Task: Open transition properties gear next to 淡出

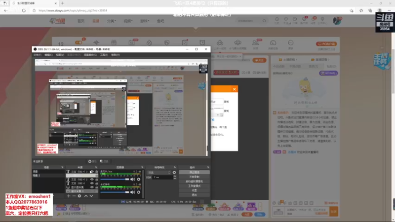Action: [x=174, y=172]
